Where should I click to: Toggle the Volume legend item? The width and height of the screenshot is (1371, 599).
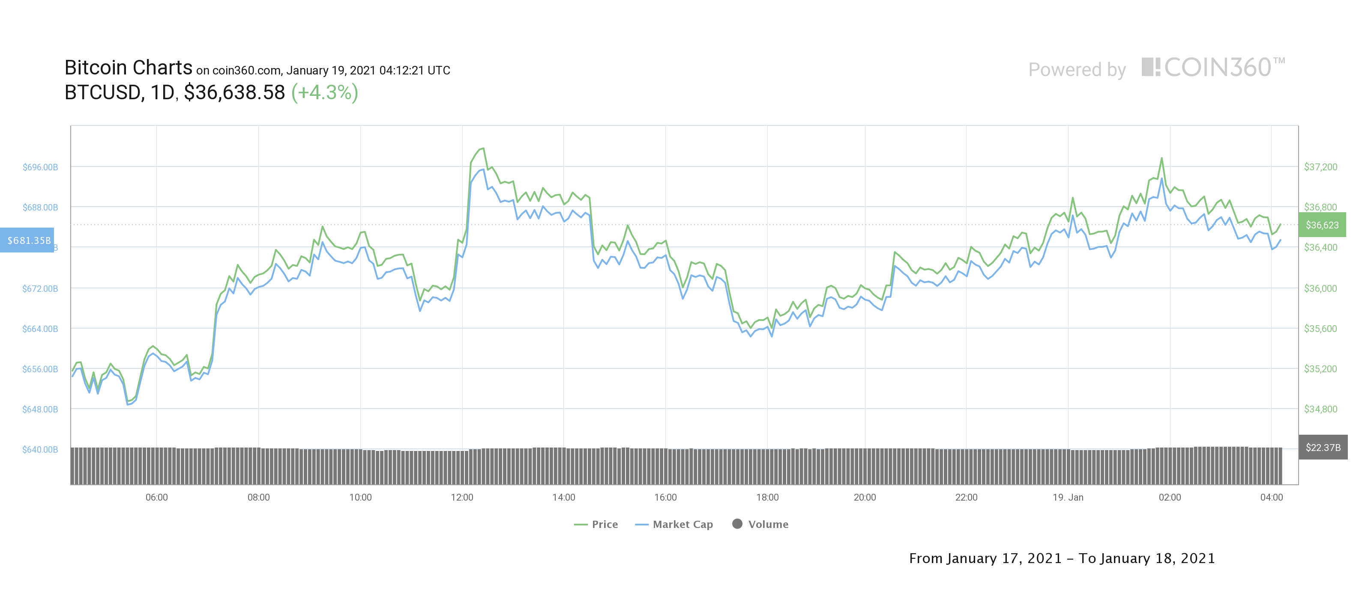pyautogui.click(x=760, y=524)
